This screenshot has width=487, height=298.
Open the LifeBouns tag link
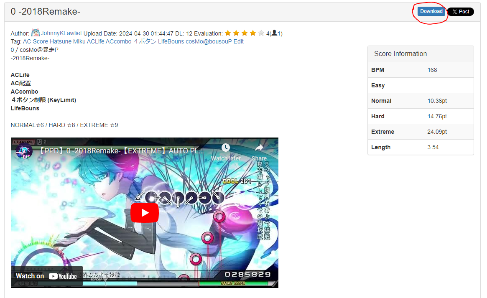pyautogui.click(x=171, y=41)
